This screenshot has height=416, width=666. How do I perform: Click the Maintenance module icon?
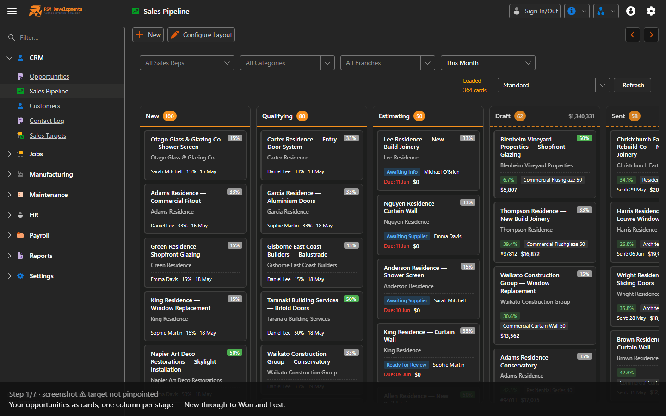click(20, 195)
